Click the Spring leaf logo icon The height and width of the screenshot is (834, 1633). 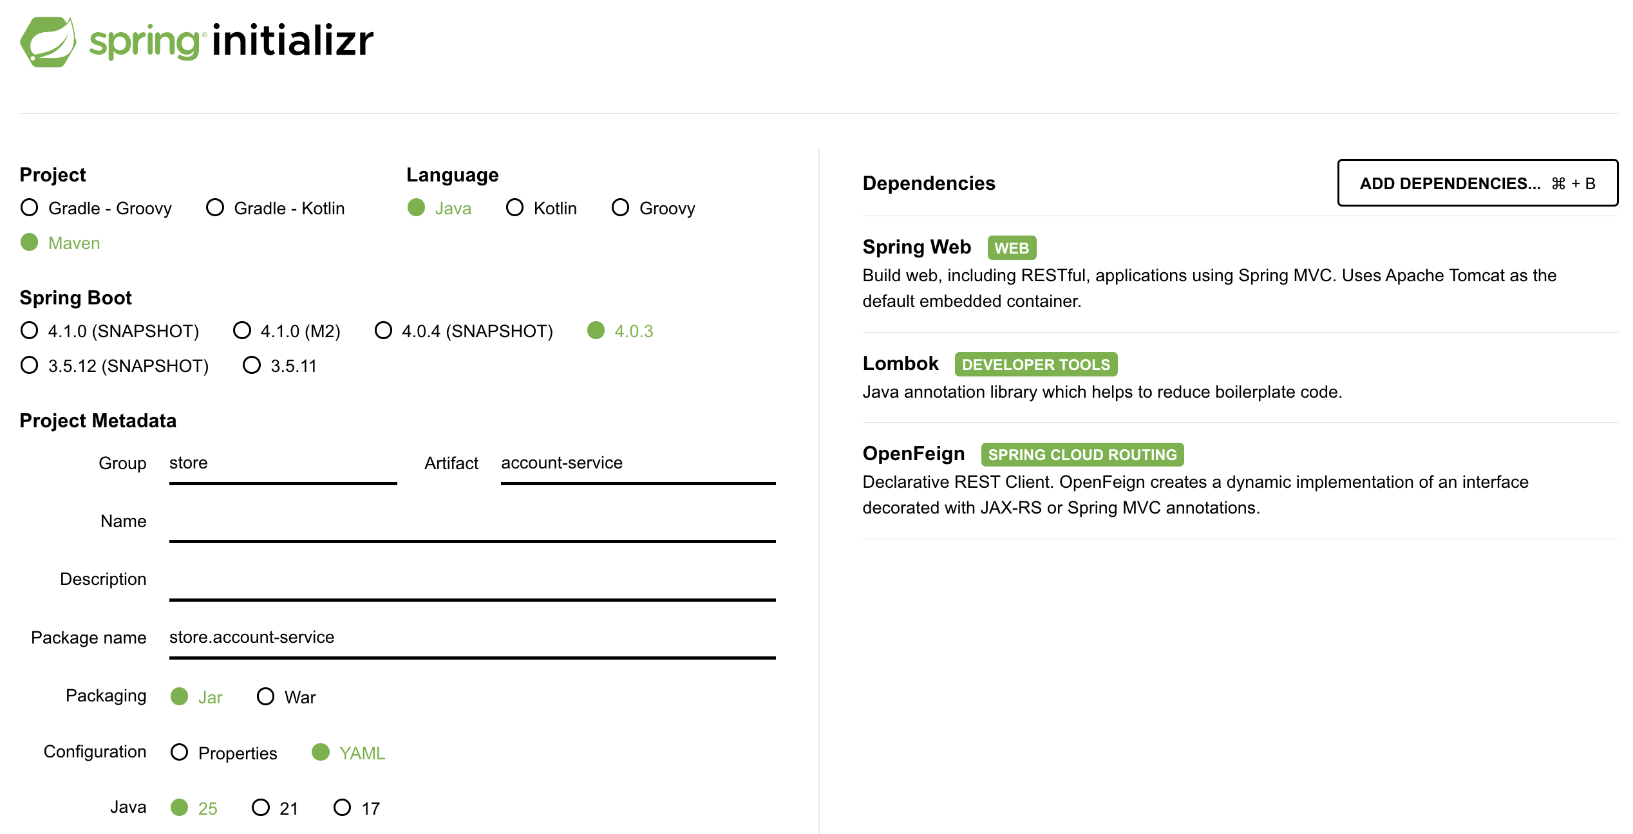(x=48, y=42)
